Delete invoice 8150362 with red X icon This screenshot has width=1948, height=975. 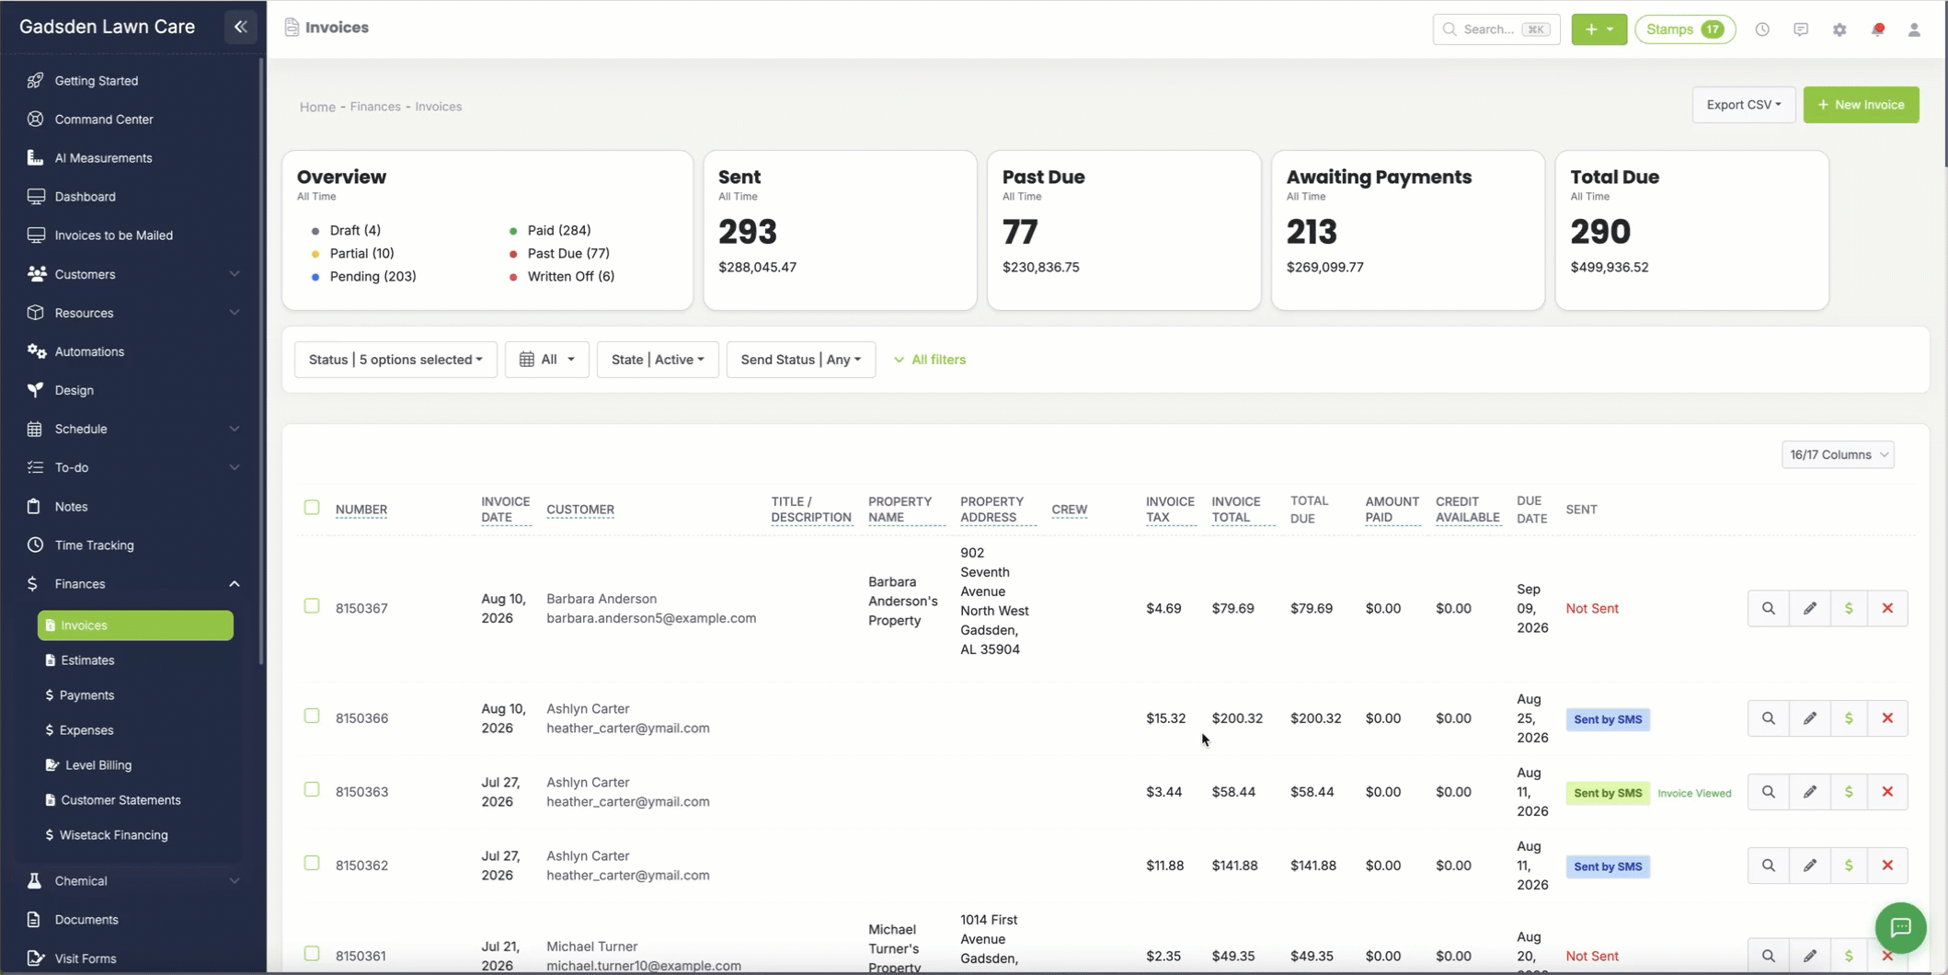1887,866
